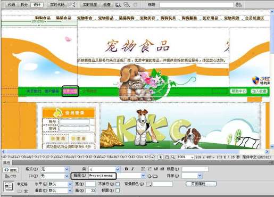Click the 高 height field showing 33
The image size is (274, 197).
tap(90, 191)
